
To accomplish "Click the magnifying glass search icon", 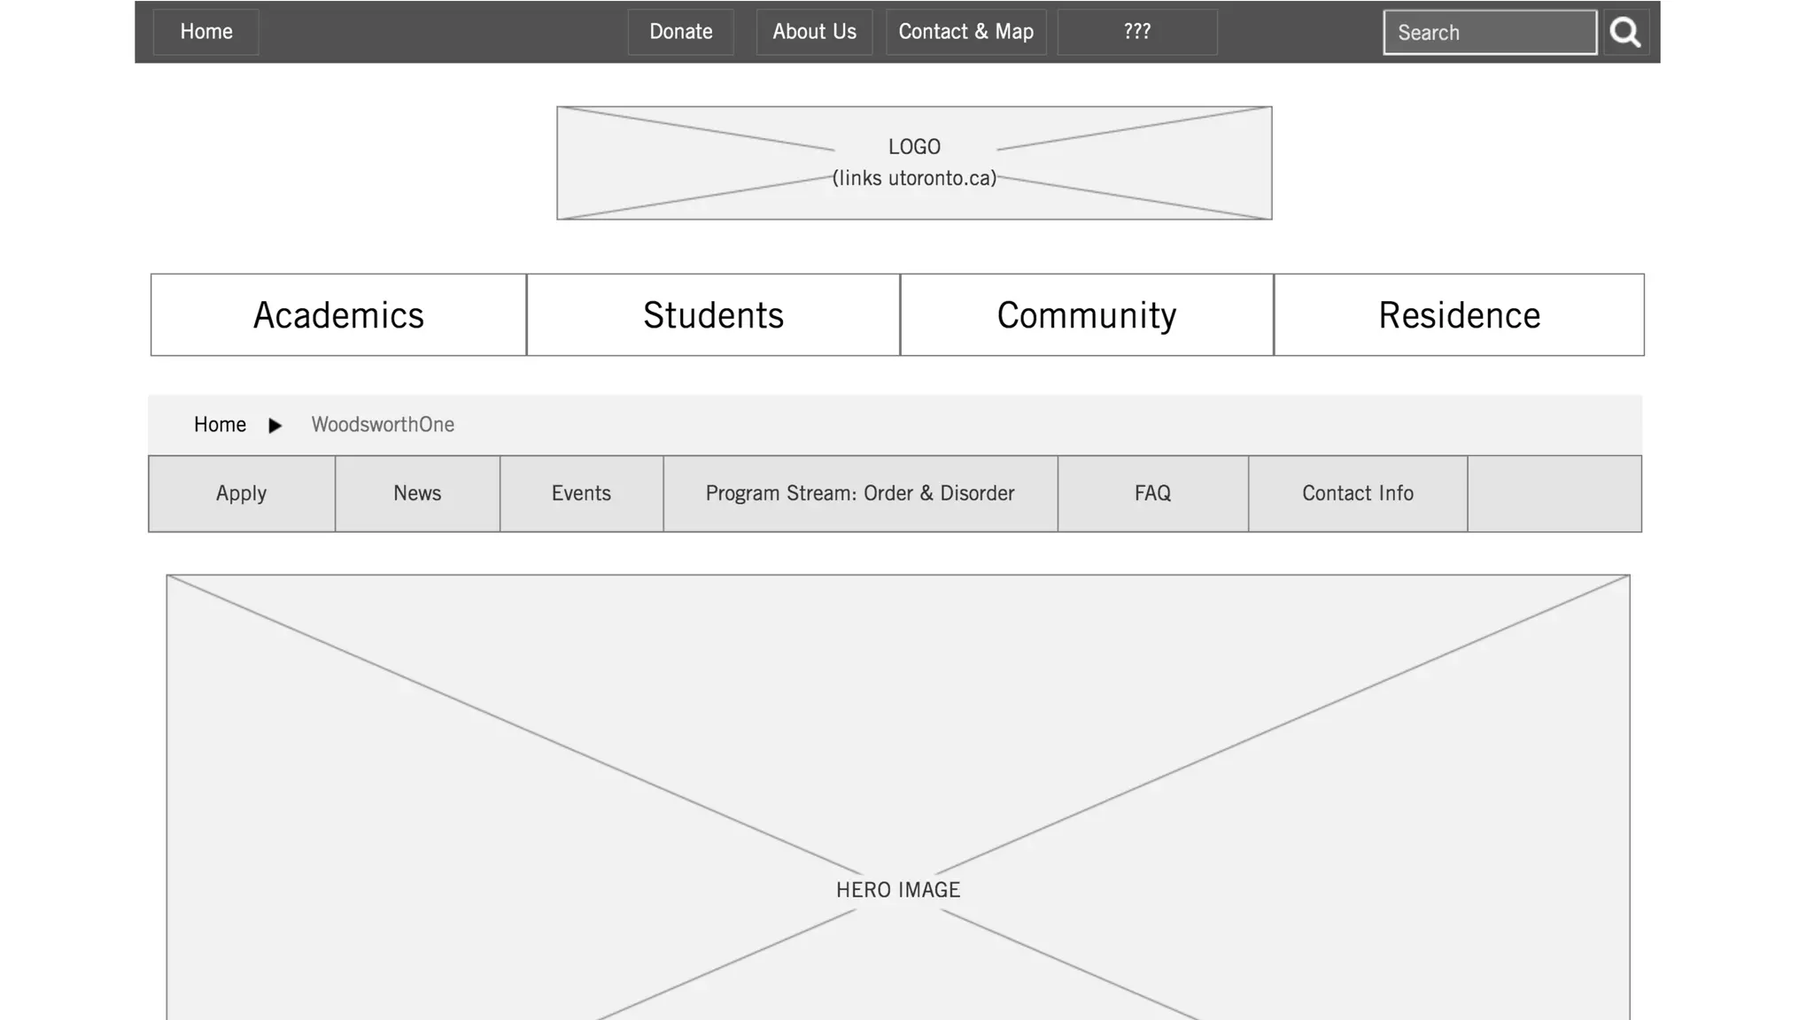I will point(1625,33).
